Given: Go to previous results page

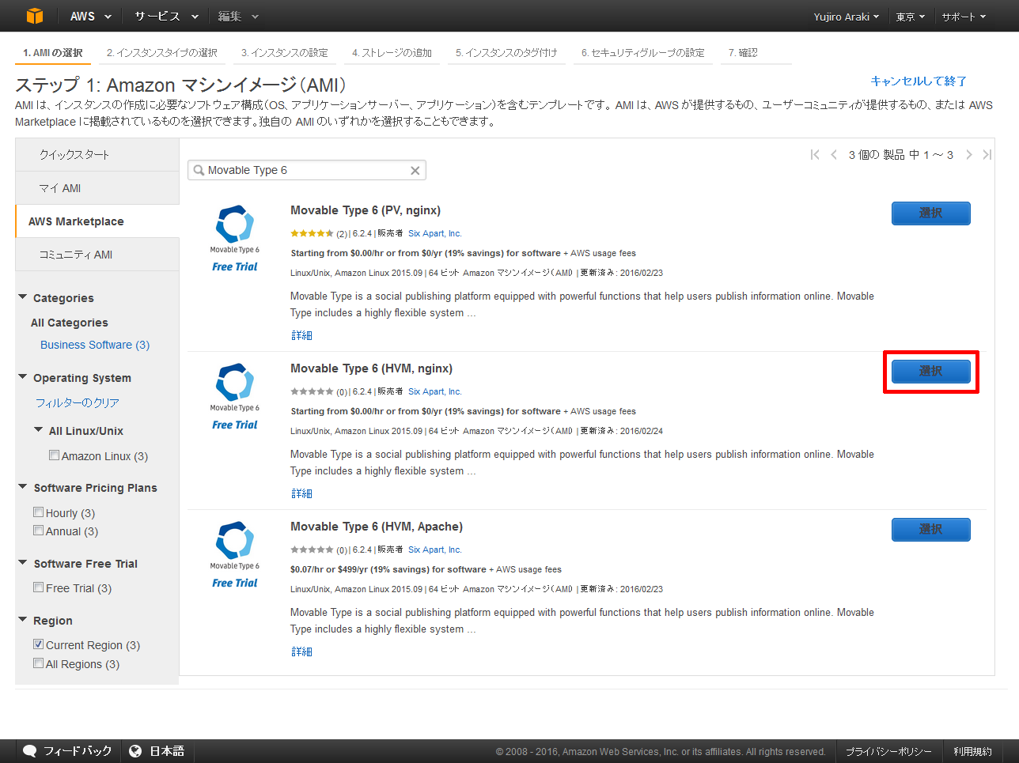Looking at the screenshot, I should [x=834, y=155].
